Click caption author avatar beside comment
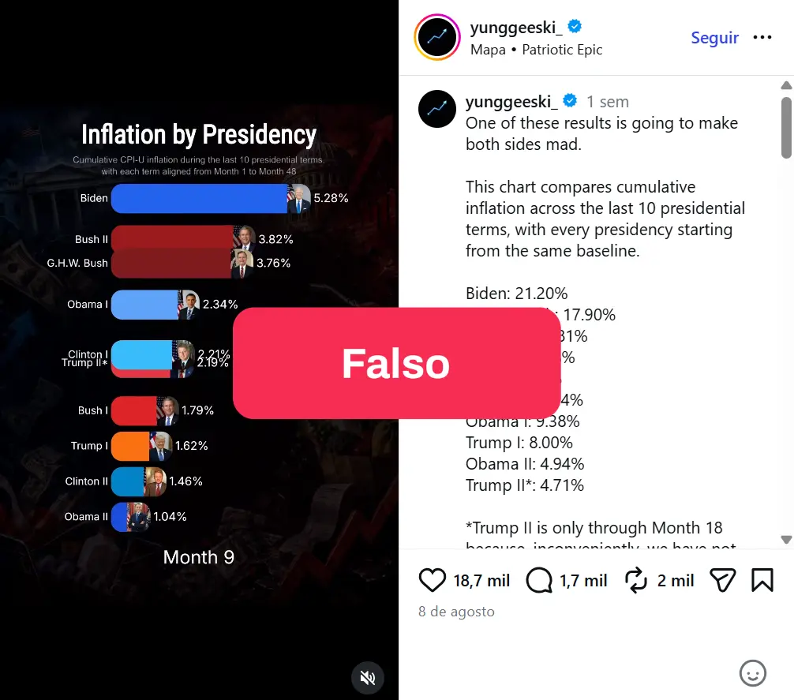 (x=437, y=109)
